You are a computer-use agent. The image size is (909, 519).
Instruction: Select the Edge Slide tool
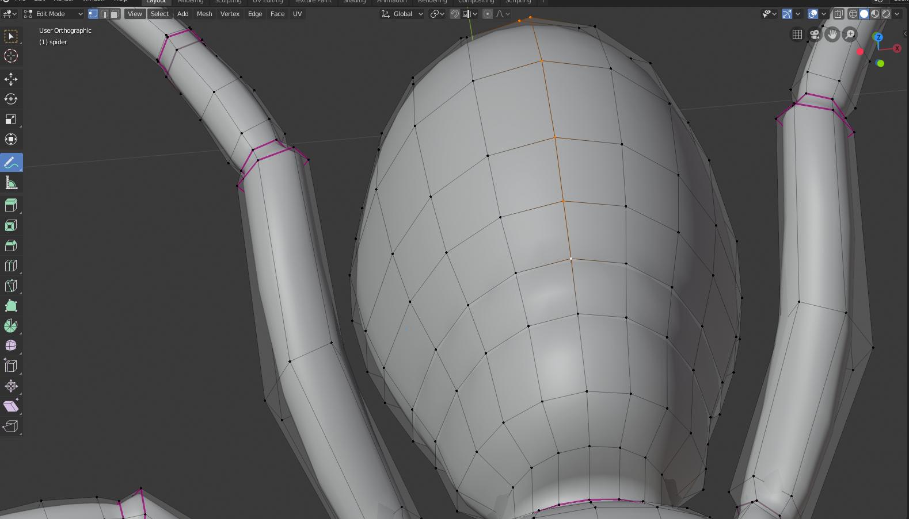11,366
